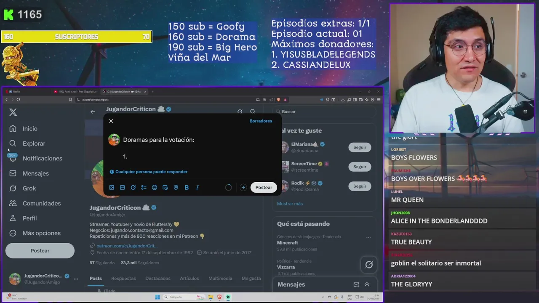Open Windows Start menu
The image size is (539, 303).
tap(157, 297)
